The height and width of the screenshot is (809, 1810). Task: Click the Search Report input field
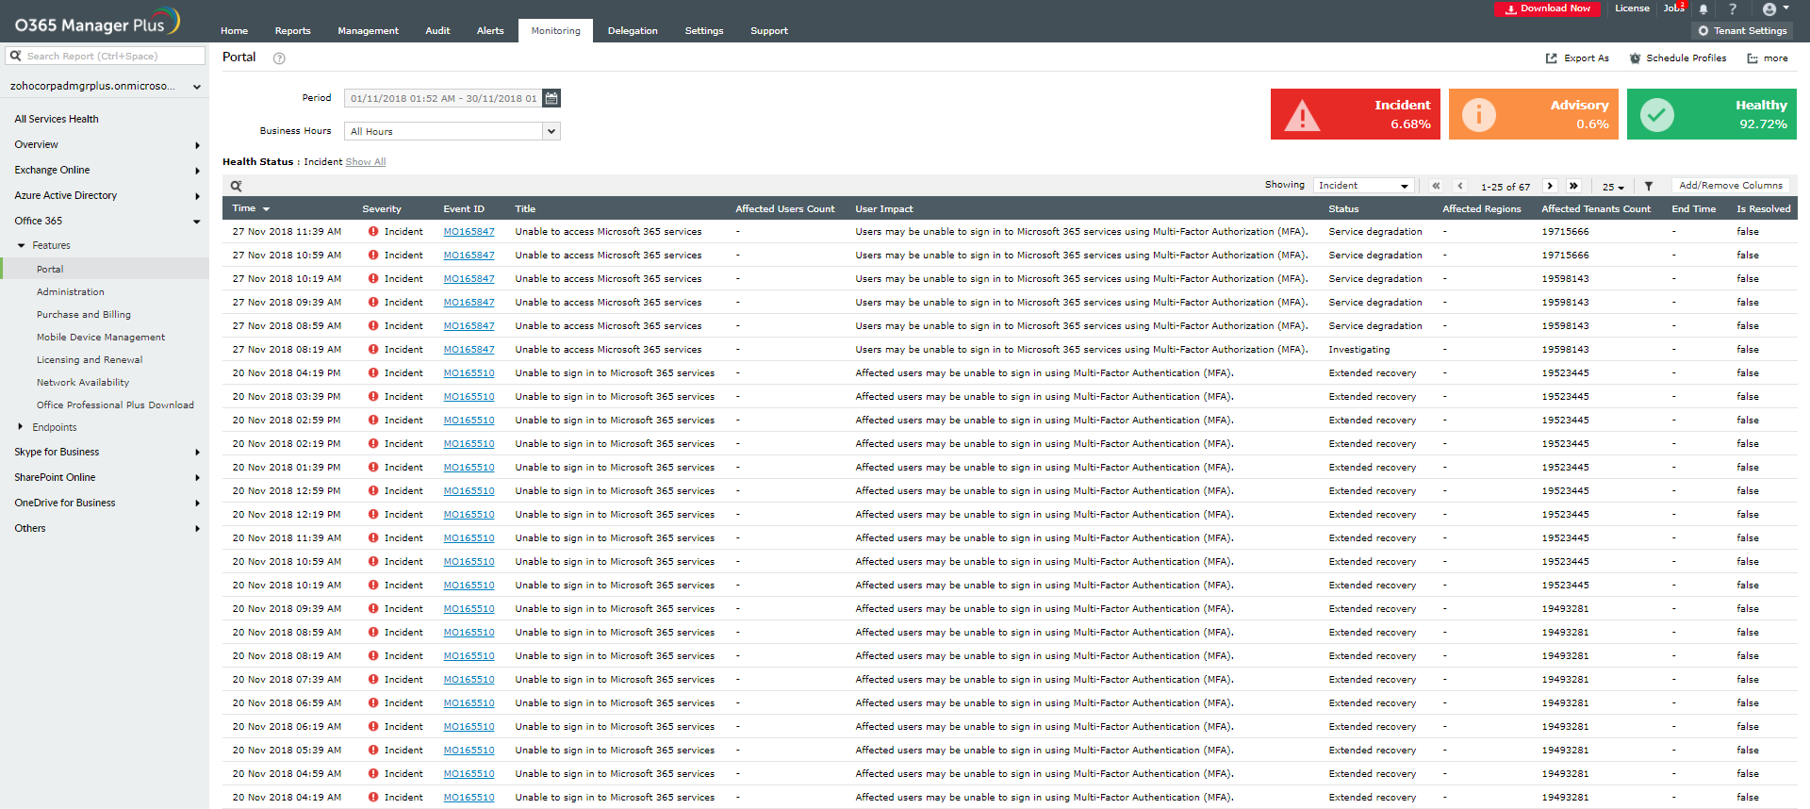106,57
